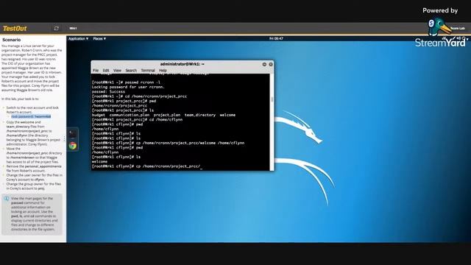The height and width of the screenshot is (265, 471).
Task: Click 'View the man pages' hint text
Action: pyautogui.click(x=34, y=213)
